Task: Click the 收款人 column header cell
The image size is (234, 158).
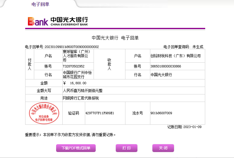Action: click(109, 64)
